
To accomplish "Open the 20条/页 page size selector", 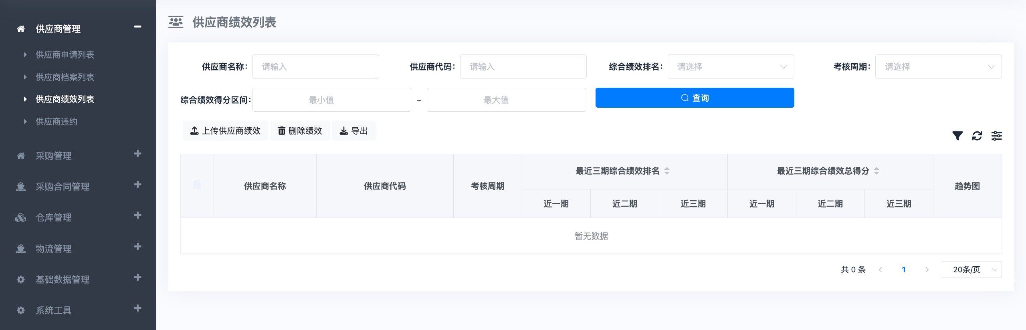I will point(971,270).
